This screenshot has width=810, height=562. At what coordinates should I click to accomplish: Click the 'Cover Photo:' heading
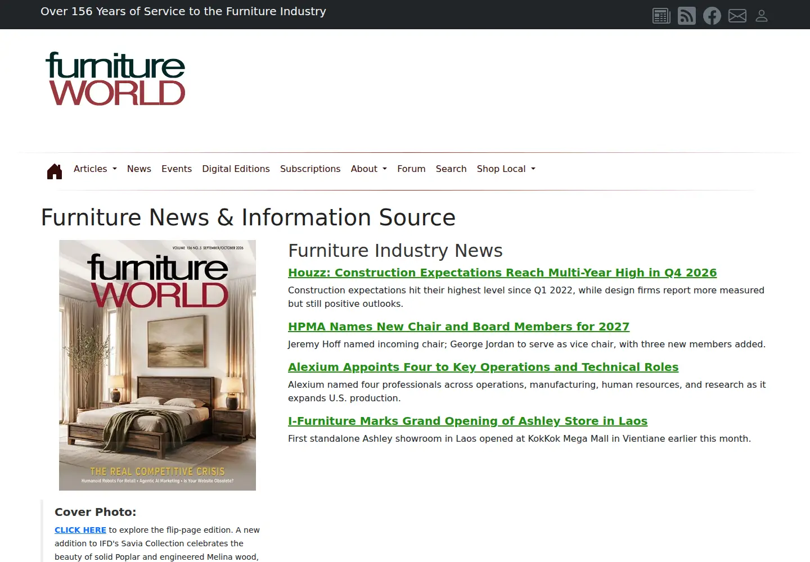coord(96,512)
